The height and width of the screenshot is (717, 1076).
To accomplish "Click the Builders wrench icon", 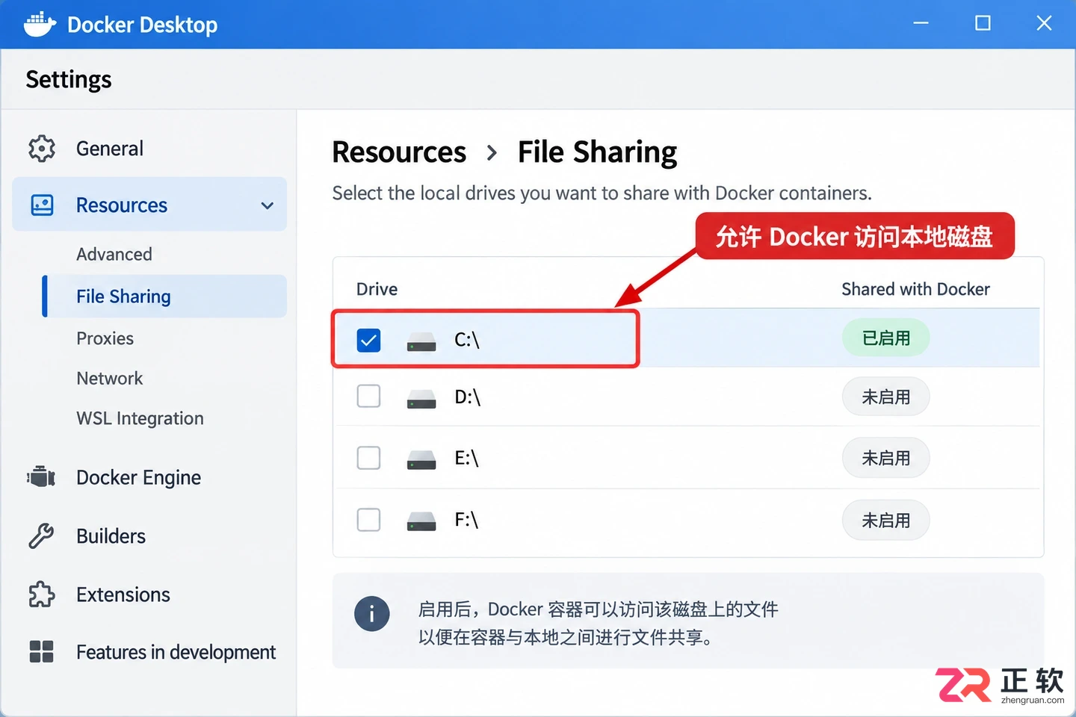I will [42, 536].
